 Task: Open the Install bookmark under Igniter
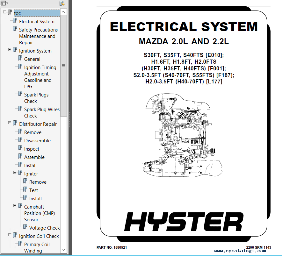[35, 199]
